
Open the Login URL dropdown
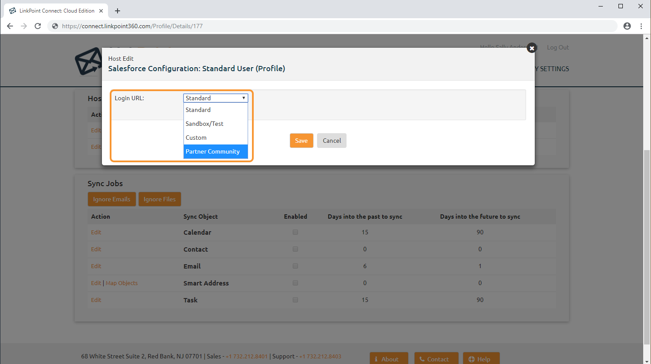pyautogui.click(x=216, y=98)
